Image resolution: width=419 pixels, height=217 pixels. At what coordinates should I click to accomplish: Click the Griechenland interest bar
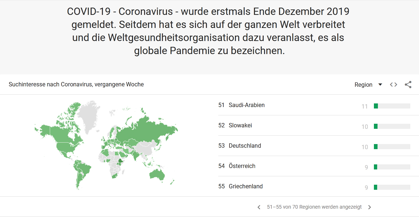pos(392,187)
